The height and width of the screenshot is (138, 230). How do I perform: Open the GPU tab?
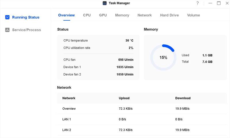[x=103, y=15]
